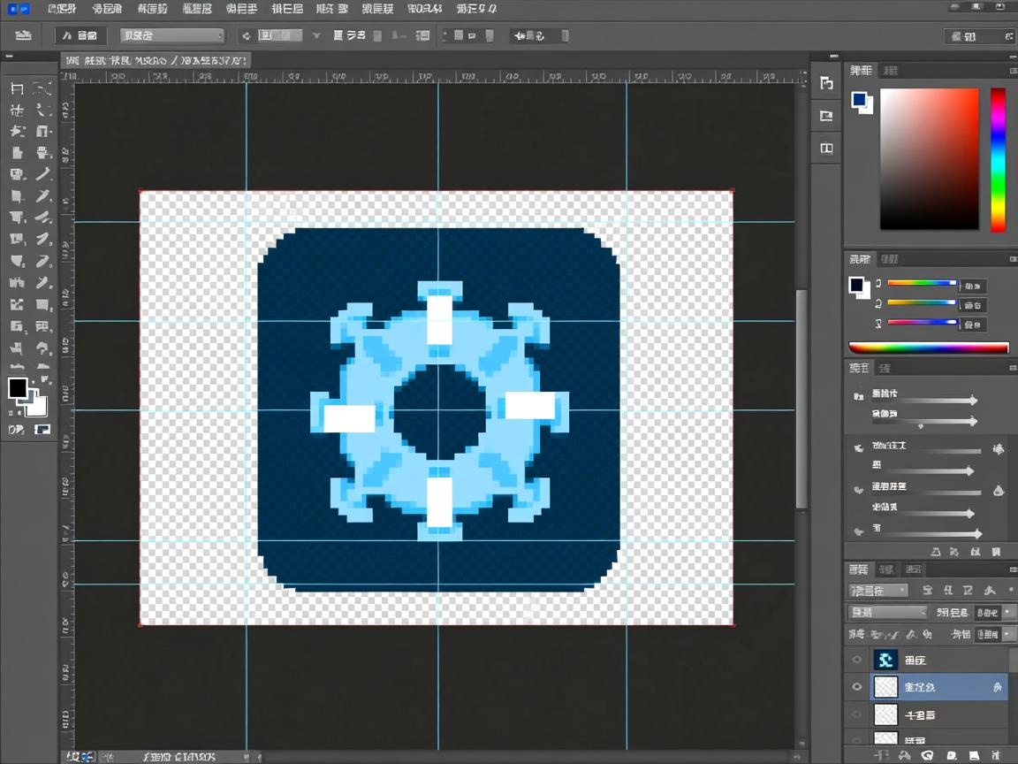
Task: Open the first menu in the menu bar
Action: [62, 9]
